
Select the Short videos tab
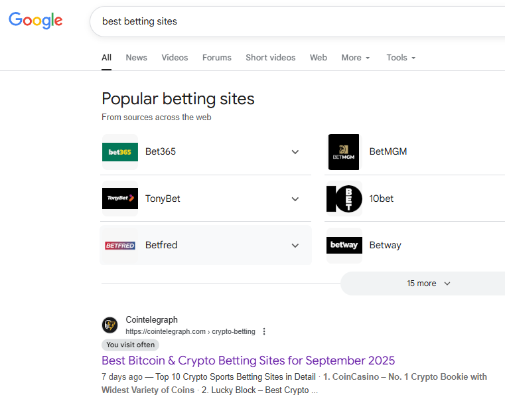point(270,58)
